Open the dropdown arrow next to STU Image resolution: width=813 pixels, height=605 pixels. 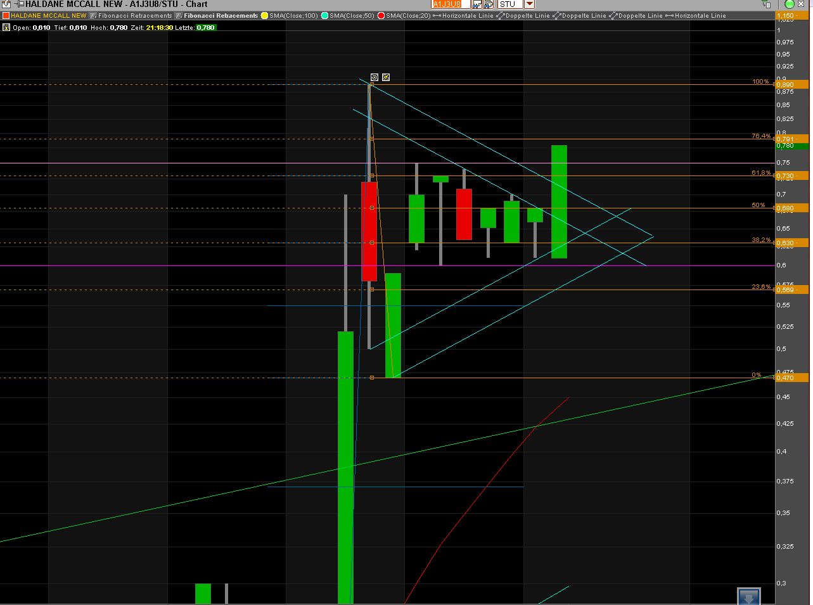529,4
